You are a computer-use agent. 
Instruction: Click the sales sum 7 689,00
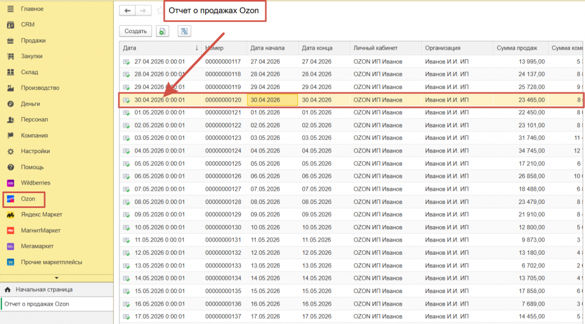point(533,304)
